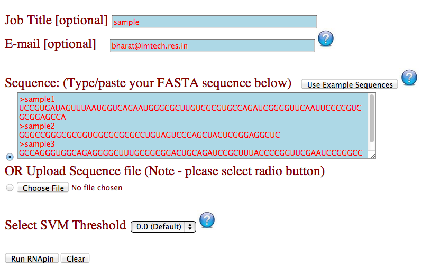Click the Use Example Sequences button
The image size is (422, 269).
click(349, 84)
